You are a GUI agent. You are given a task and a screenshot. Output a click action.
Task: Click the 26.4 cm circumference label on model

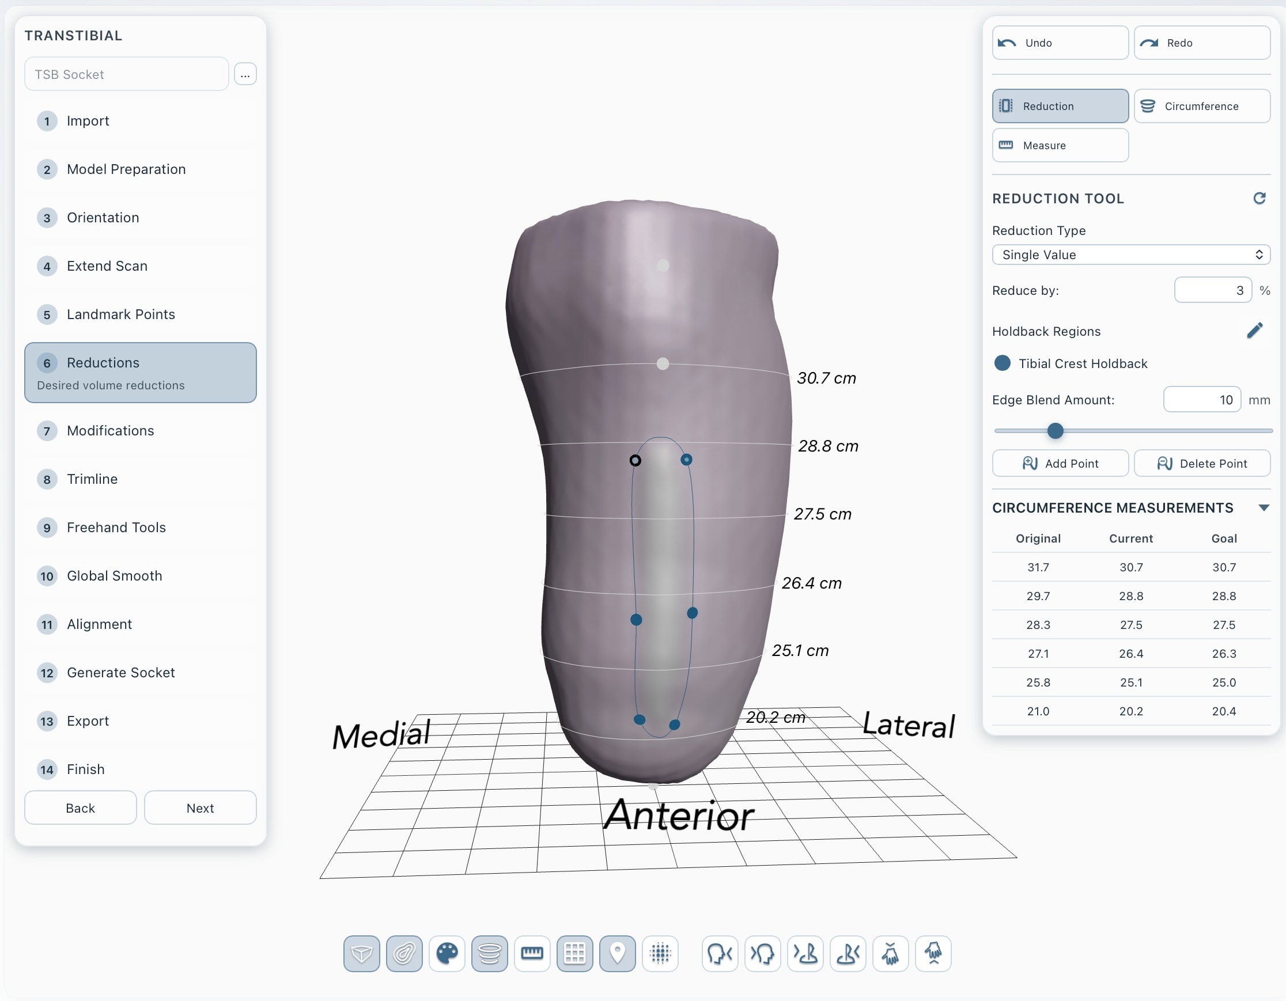[x=811, y=583]
